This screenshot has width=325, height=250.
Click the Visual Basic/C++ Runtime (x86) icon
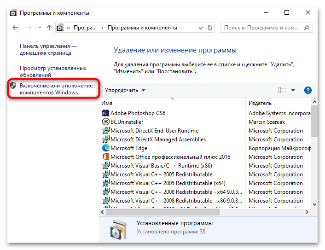(106, 166)
